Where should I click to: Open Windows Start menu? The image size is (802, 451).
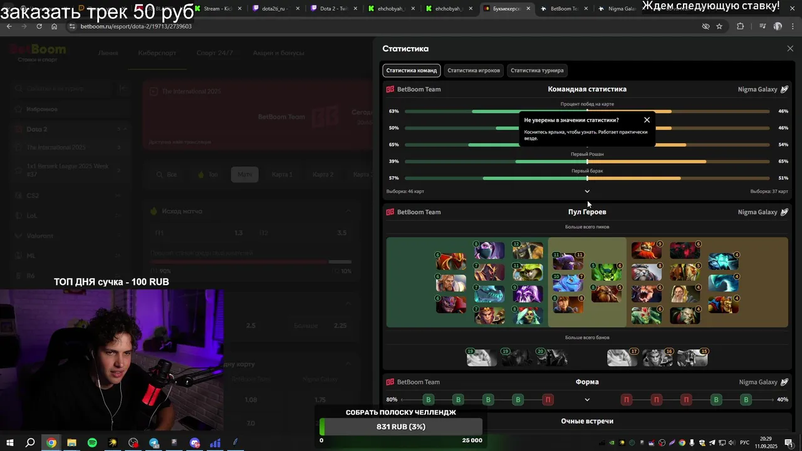(x=9, y=443)
